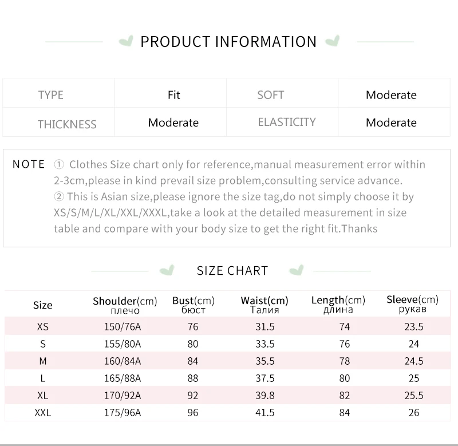Click the heart icon left of PRODUCT INFORMATION

pos(125,41)
